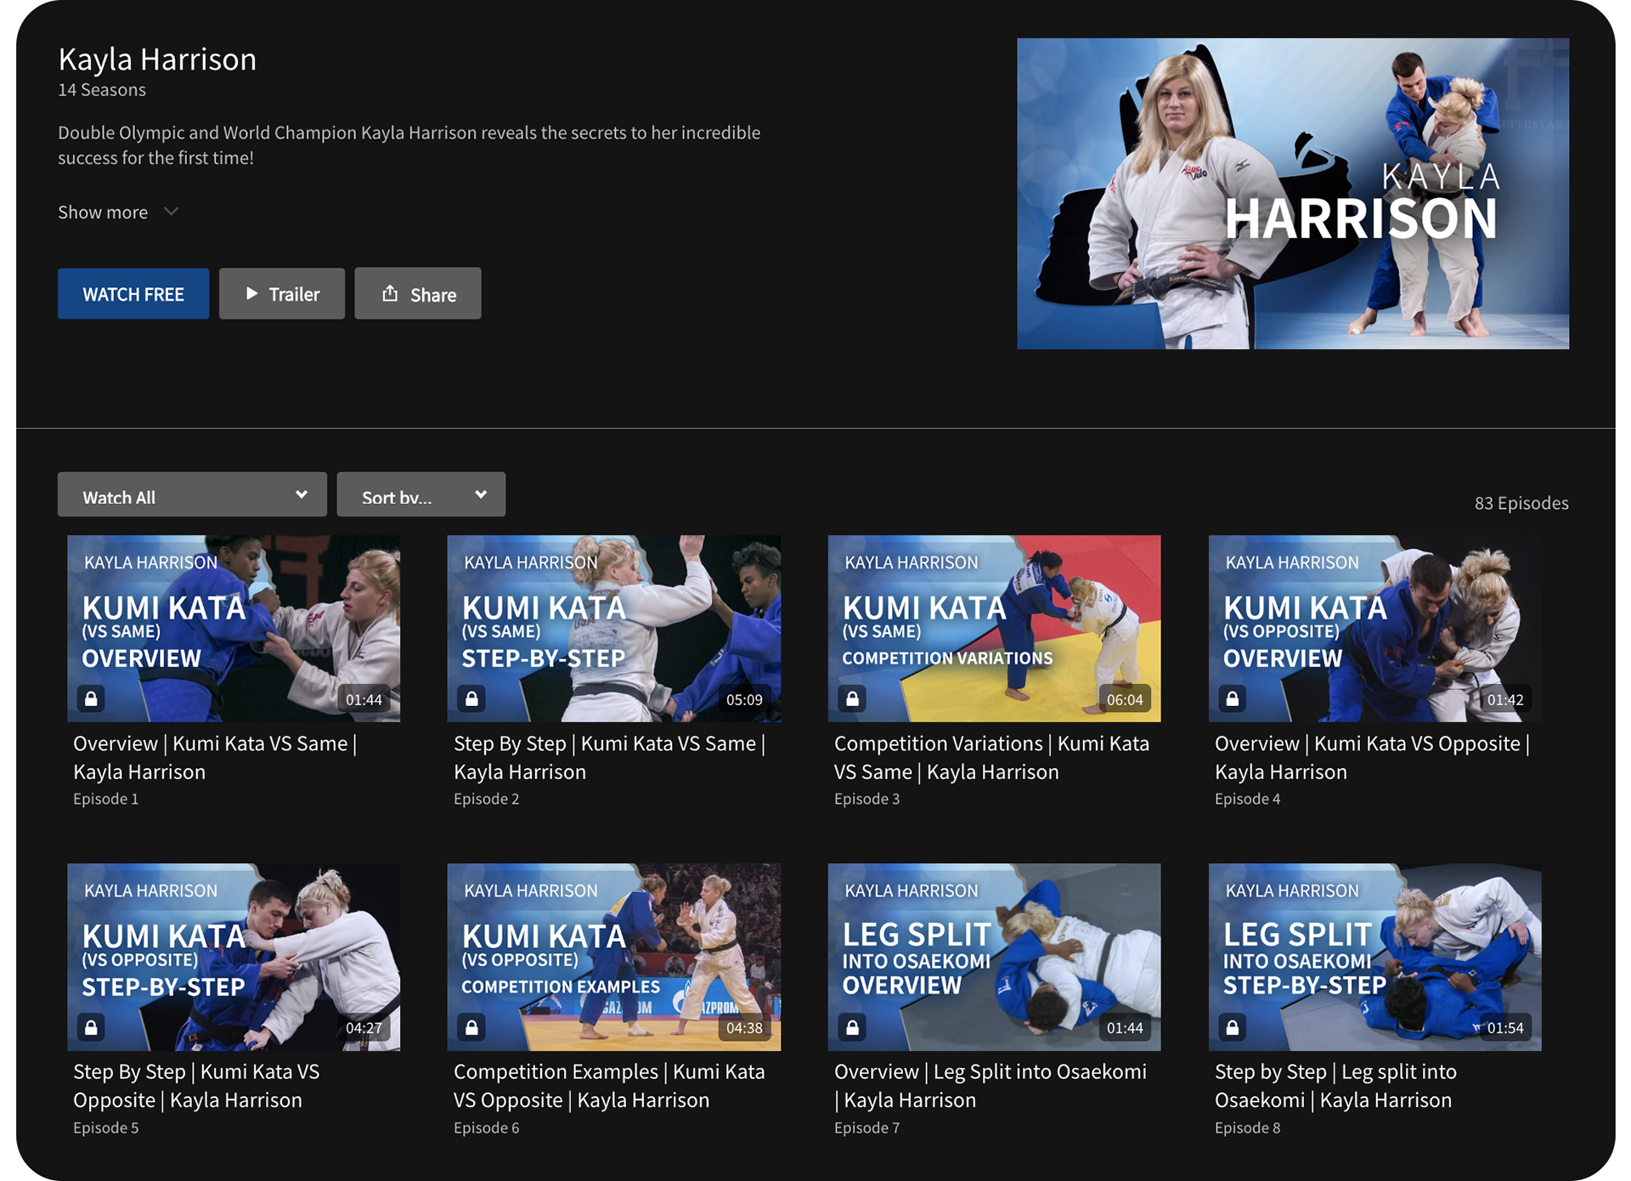Open the Watch All seasons dropdown
This screenshot has width=1631, height=1181.
192,494
